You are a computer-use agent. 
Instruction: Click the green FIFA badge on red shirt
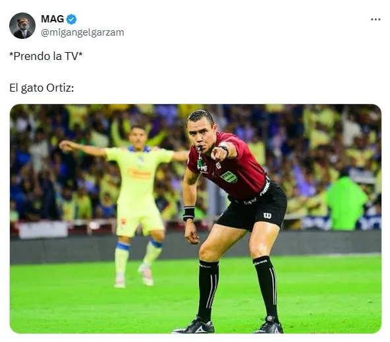(x=229, y=177)
